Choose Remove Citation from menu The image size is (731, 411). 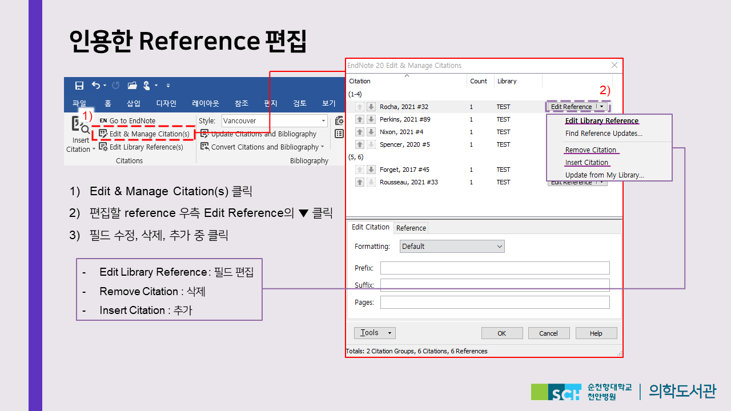click(x=591, y=150)
